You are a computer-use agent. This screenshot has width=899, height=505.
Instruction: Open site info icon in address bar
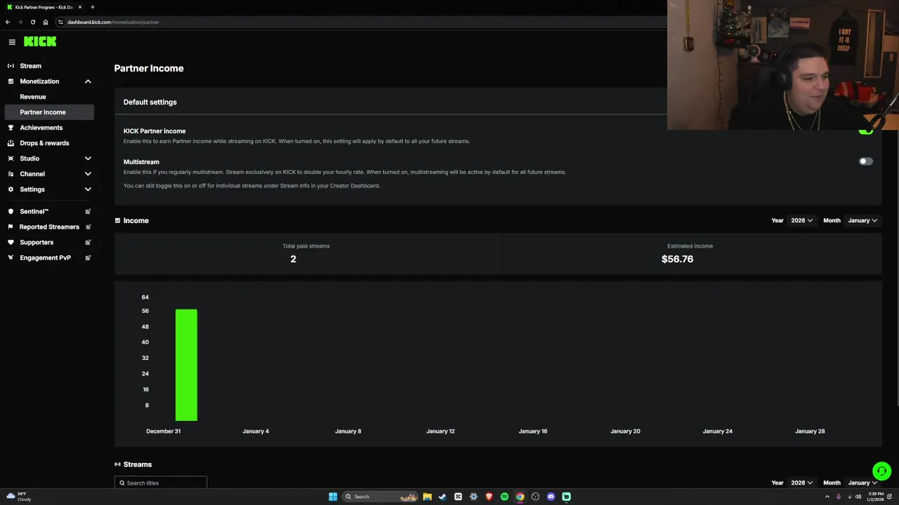click(x=61, y=22)
